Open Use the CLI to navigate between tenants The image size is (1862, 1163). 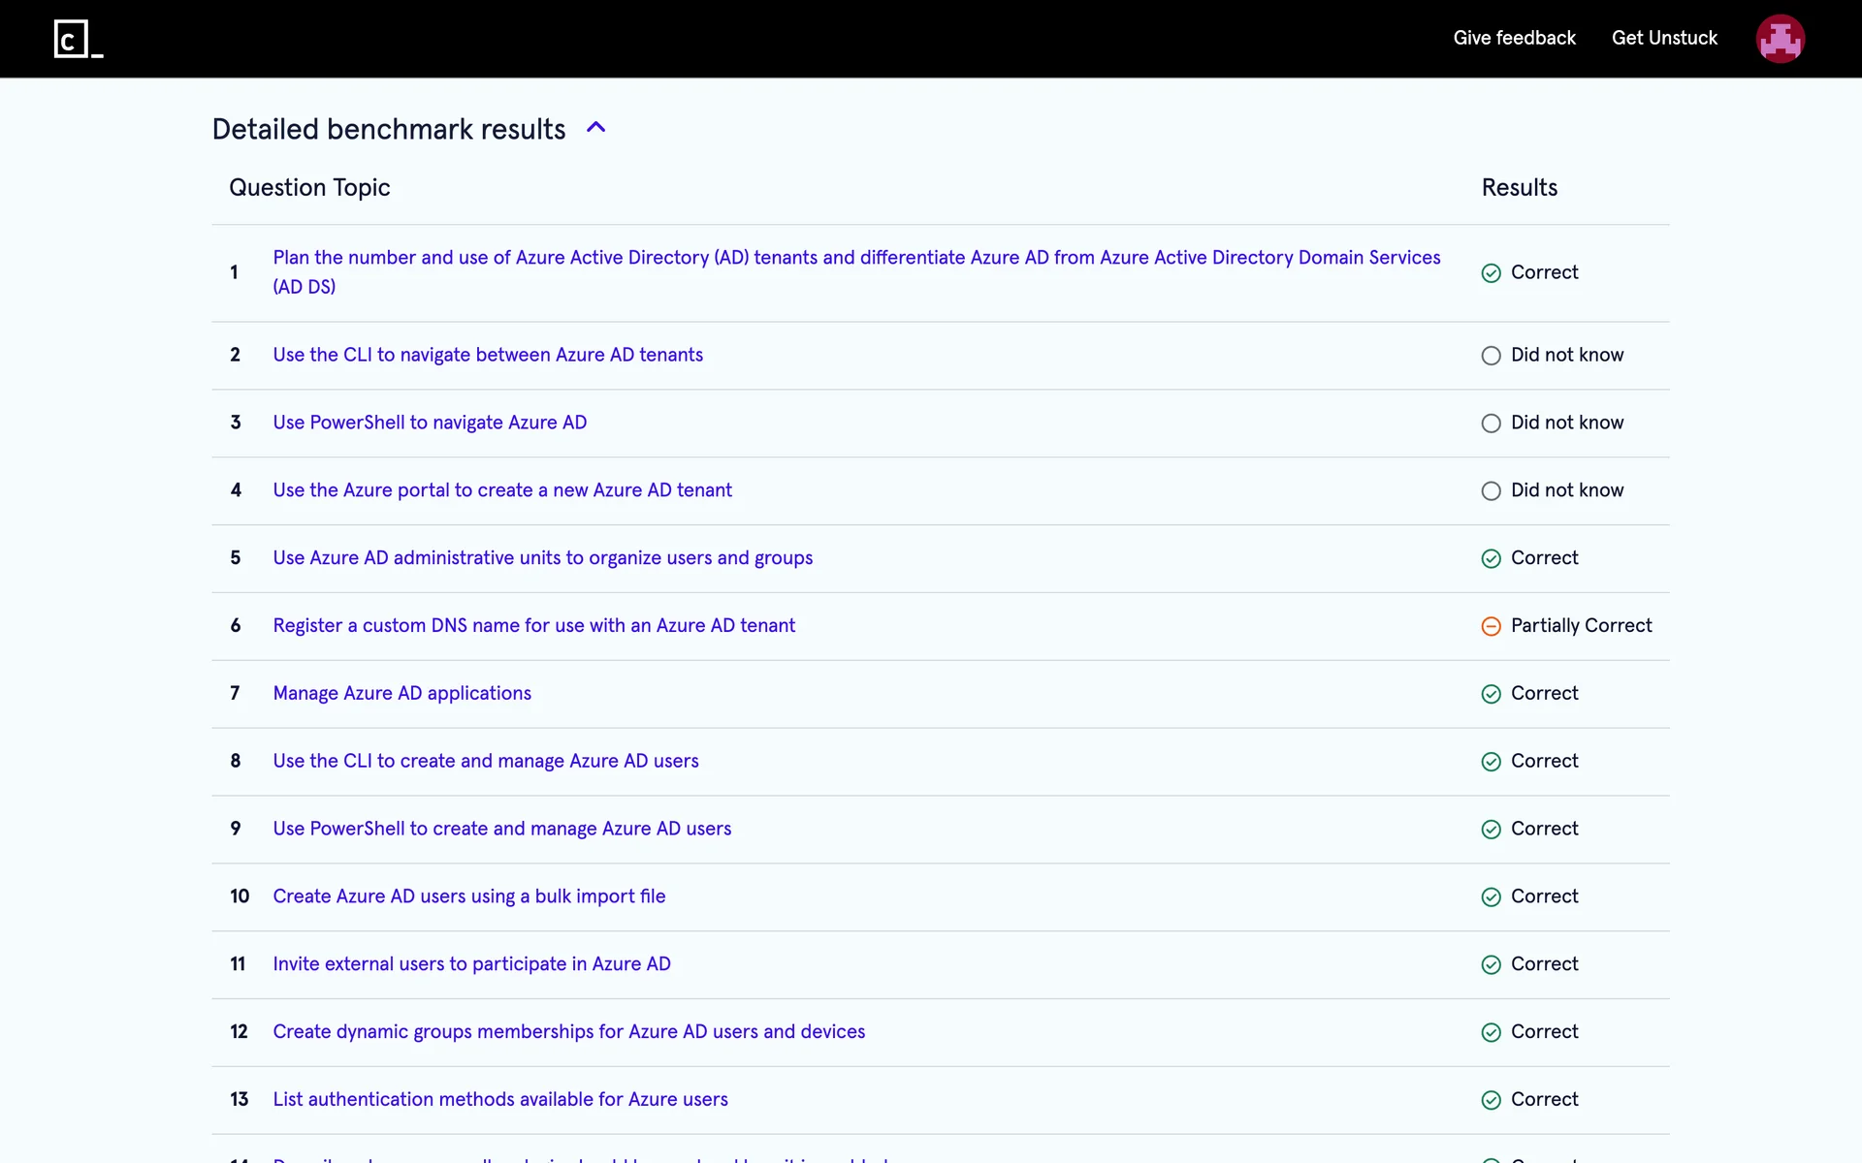point(488,355)
